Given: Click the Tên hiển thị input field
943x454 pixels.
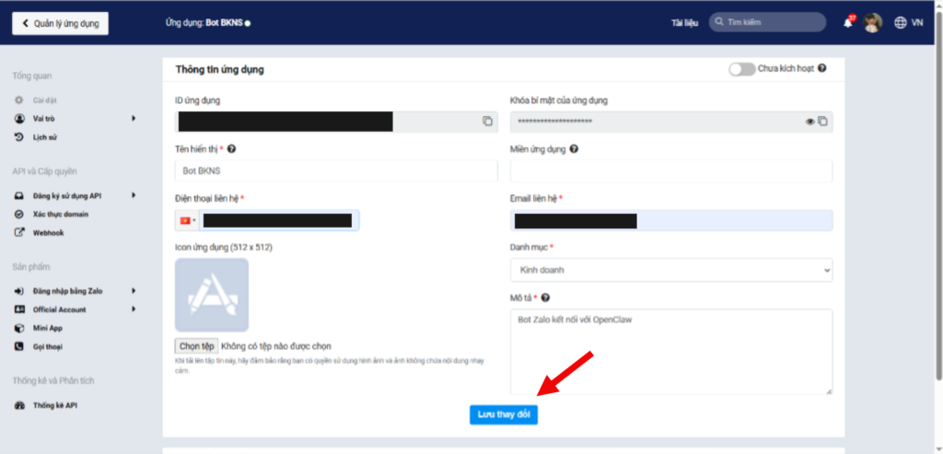Looking at the screenshot, I should click(x=336, y=170).
